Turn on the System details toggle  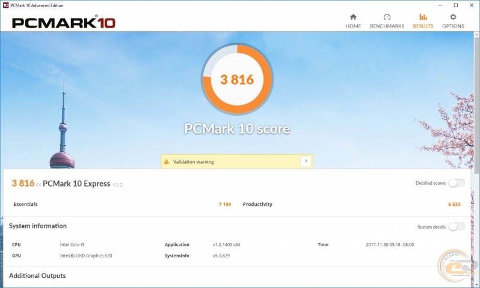pos(457,226)
